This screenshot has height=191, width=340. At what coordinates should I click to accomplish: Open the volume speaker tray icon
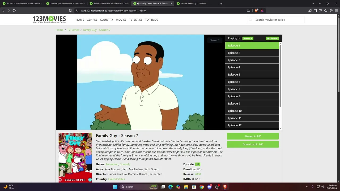point(322,187)
